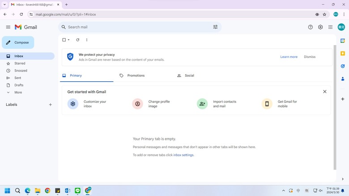Image resolution: width=349 pixels, height=196 pixels.
Task: Go back in browser
Action: click(x=5, y=14)
